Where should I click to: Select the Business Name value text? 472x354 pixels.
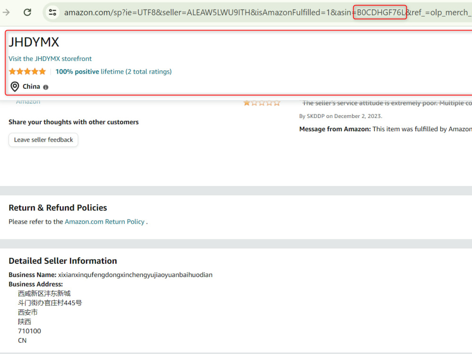coord(135,275)
